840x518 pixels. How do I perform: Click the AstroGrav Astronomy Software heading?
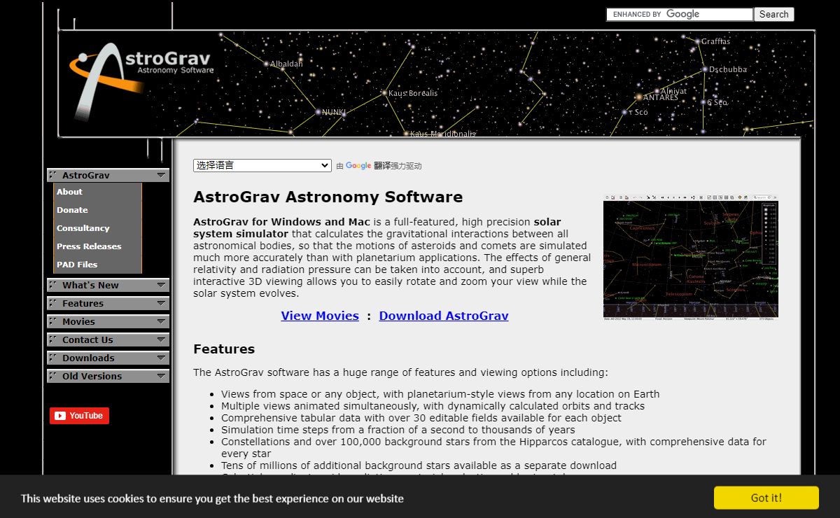click(x=328, y=197)
